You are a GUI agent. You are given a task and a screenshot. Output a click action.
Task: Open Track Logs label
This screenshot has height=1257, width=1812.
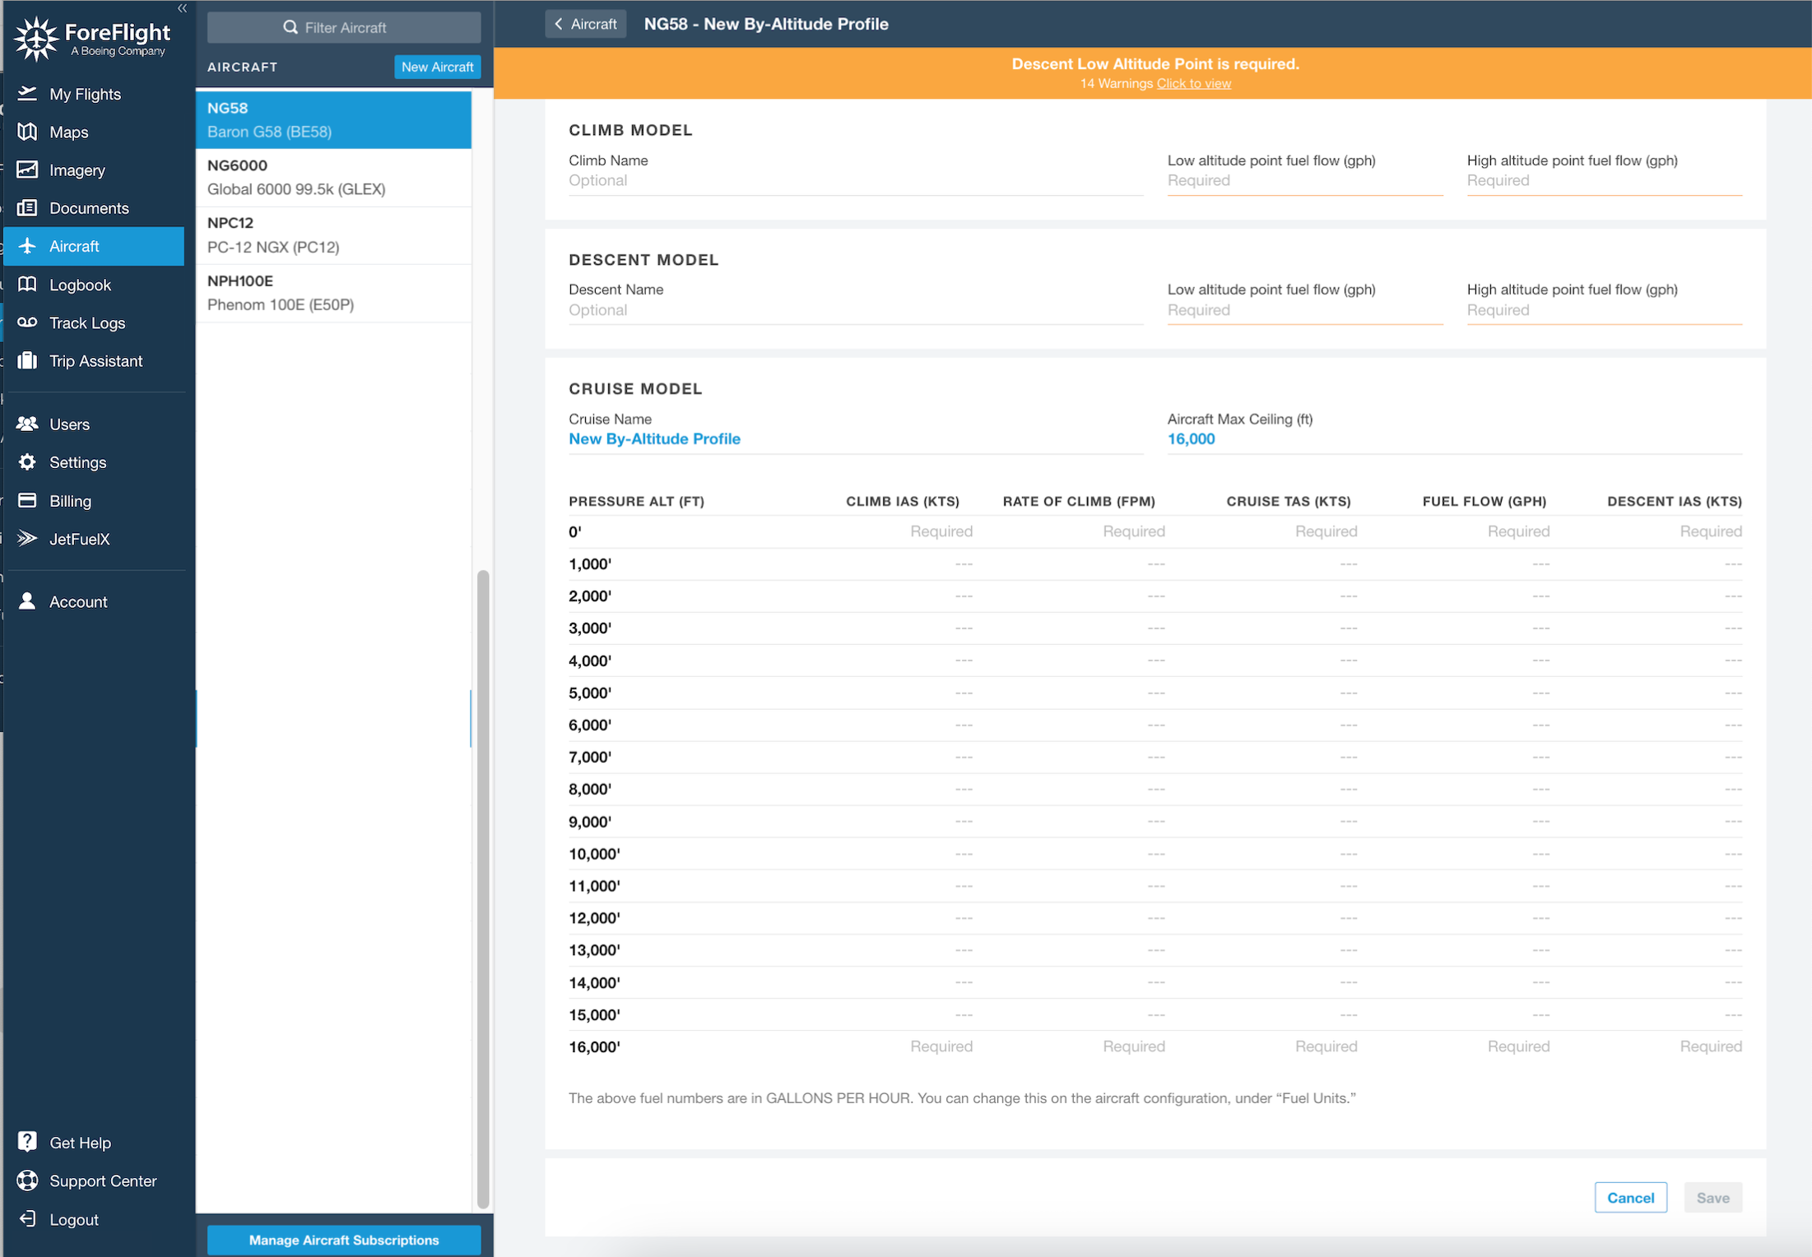87,323
